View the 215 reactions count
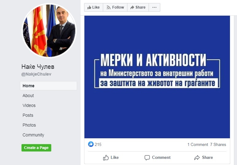Viewport: 237px width, 165px height. 98,145
